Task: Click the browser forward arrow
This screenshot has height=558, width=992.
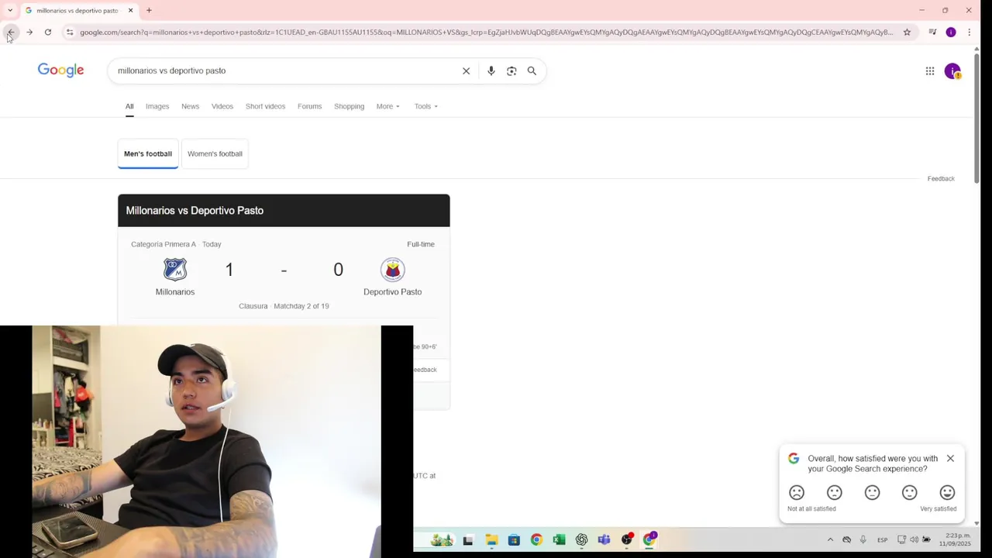Action: tap(29, 32)
